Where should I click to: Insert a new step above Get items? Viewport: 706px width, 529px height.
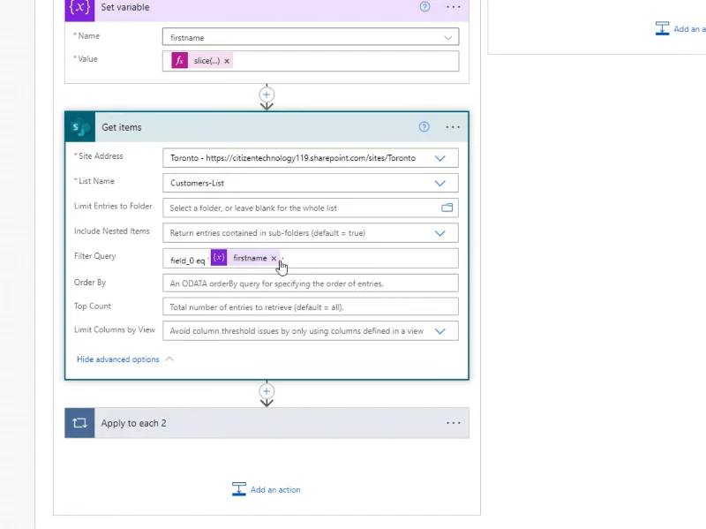pyautogui.click(x=267, y=94)
